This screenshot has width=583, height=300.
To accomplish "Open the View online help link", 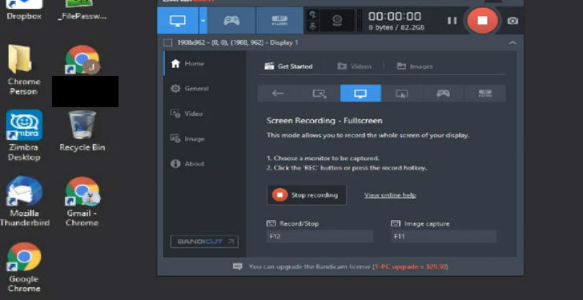I will pyautogui.click(x=390, y=195).
